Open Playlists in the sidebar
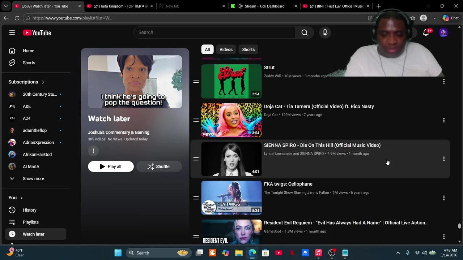This screenshot has width=463, height=260. 35,222
